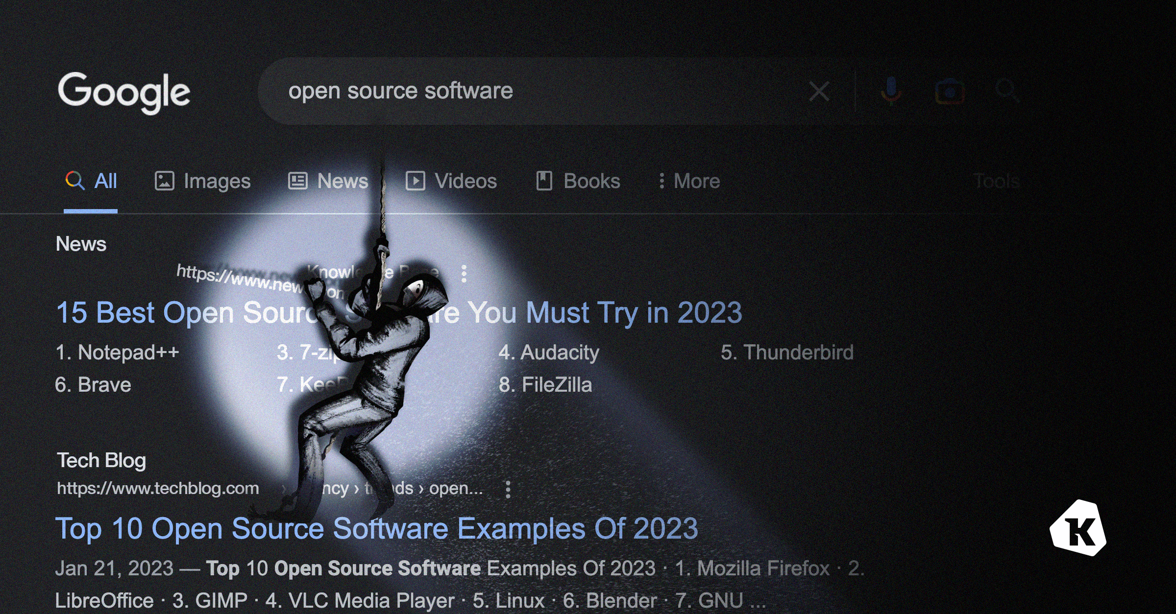Open the Tools option

coord(997,181)
